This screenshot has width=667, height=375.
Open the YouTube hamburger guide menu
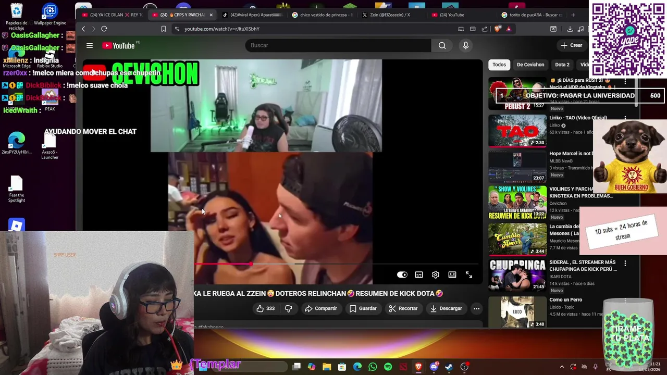90,46
